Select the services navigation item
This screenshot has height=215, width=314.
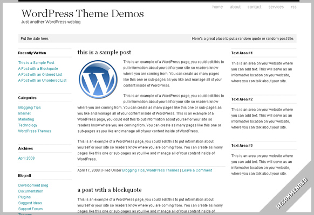(x=276, y=7)
